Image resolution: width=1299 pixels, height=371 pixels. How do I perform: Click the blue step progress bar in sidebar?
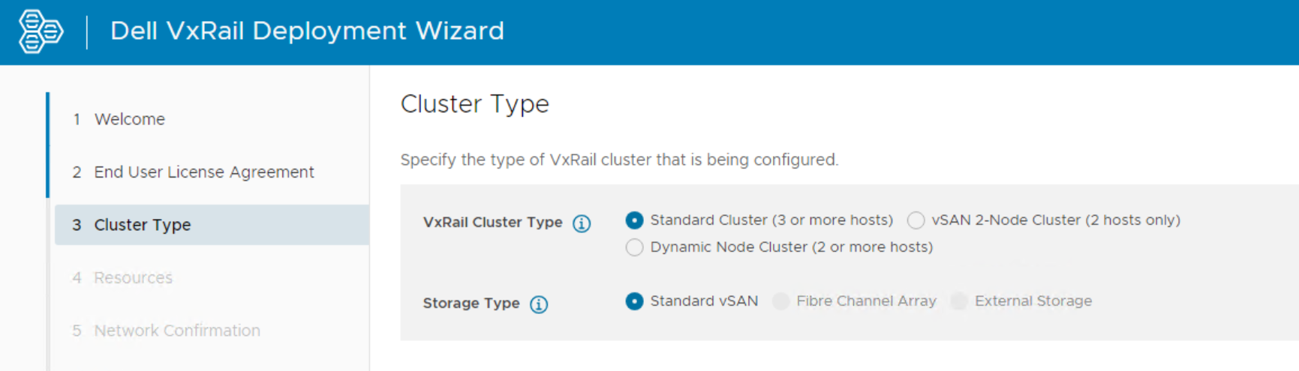tap(48, 145)
